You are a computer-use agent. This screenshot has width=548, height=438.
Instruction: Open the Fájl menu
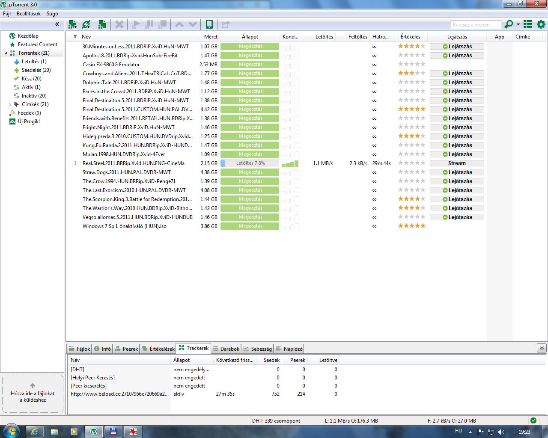pyautogui.click(x=7, y=14)
